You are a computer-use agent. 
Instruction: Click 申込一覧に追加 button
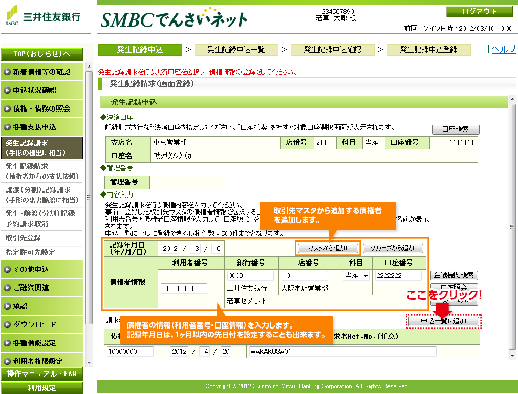444,321
